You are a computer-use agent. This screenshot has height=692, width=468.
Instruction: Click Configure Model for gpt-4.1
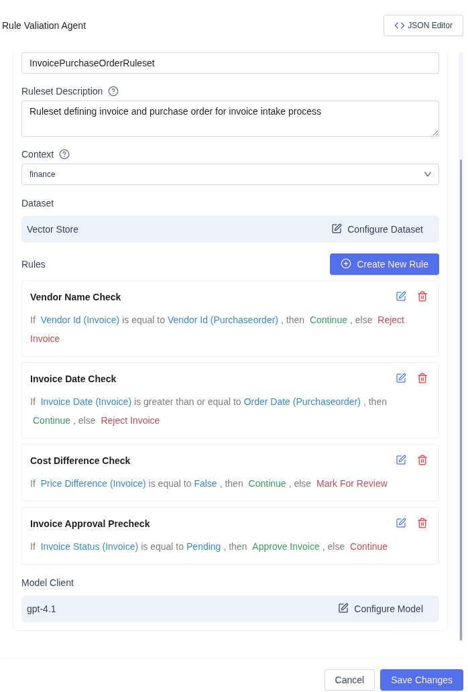tap(381, 609)
